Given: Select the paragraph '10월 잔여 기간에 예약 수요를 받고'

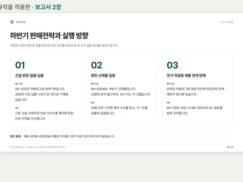Looking at the screenshot, I should (119, 110).
